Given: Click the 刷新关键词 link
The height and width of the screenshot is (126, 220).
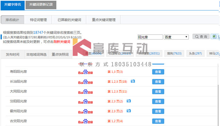Looking at the screenshot, I should tap(62, 42).
